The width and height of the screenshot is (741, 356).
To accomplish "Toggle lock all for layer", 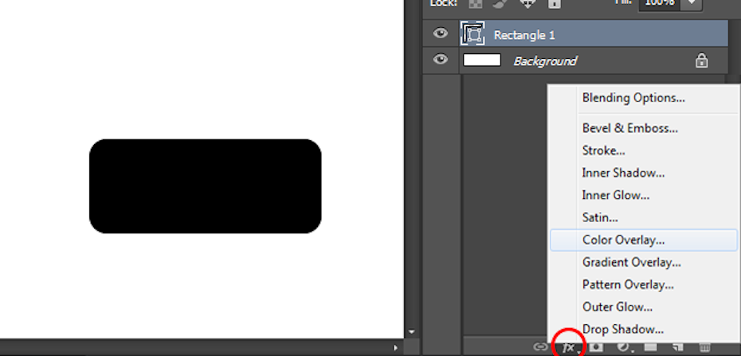I will point(554,3).
